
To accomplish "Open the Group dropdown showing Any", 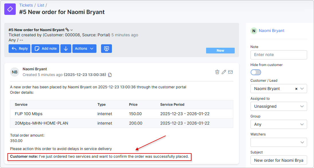I will [279, 124].
